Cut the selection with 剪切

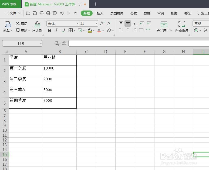pyautogui.click(x=21, y=23)
